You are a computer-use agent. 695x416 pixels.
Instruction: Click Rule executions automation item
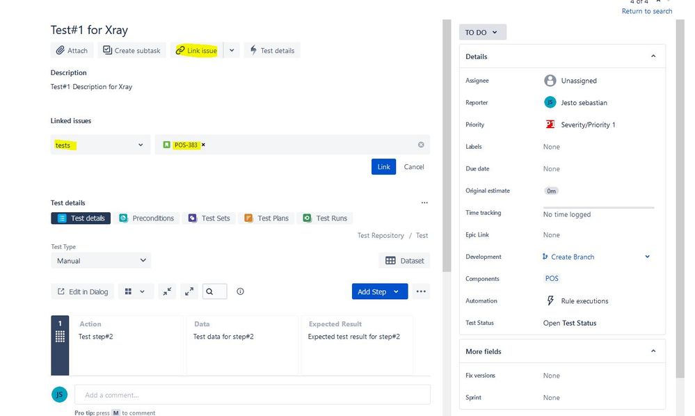[x=584, y=301]
